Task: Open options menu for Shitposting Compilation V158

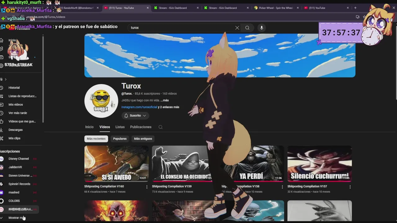Action: pyautogui.click(x=282, y=187)
